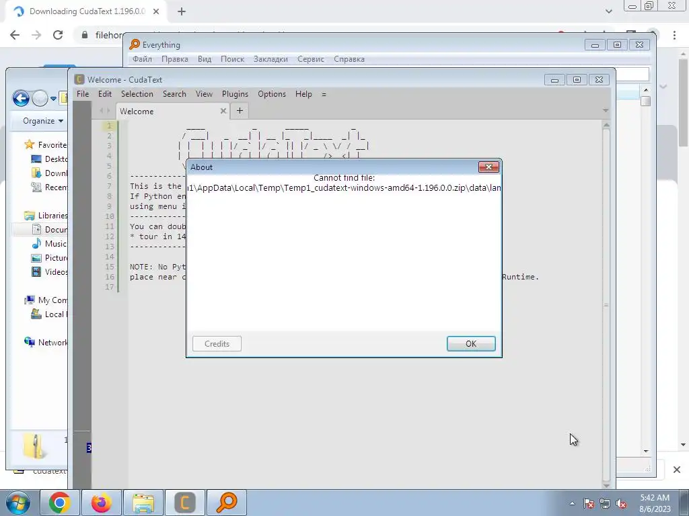This screenshot has height=516, width=689.
Task: Open CudaText Help menu
Action: (x=303, y=94)
